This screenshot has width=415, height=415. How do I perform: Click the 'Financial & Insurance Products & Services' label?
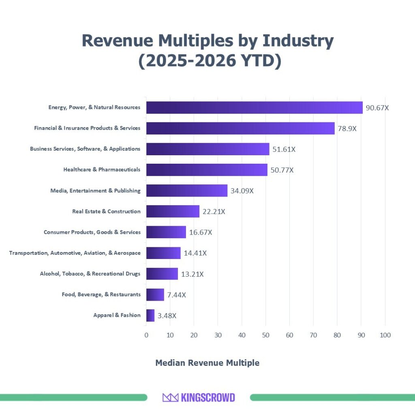click(x=87, y=128)
